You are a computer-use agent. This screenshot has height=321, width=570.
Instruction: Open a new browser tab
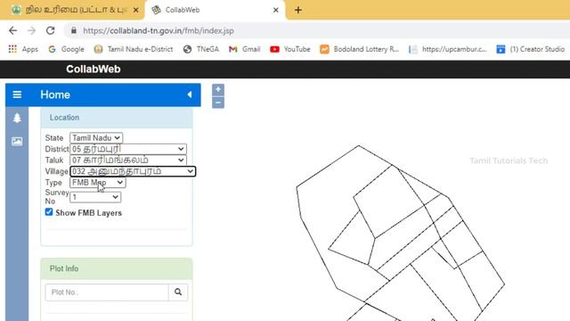click(x=298, y=10)
